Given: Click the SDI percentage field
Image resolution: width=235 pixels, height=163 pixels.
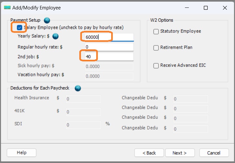Looking at the screenshot, I should 83,125.
